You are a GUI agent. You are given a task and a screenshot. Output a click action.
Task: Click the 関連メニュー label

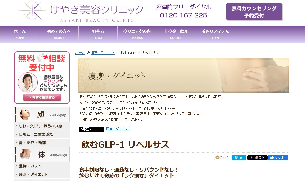coord(91,129)
